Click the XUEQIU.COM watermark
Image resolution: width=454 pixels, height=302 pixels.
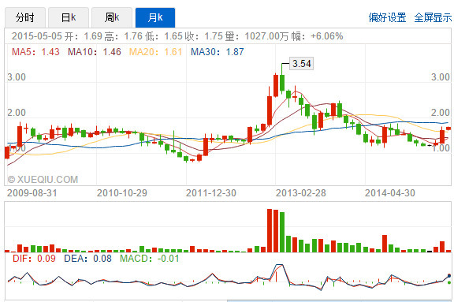[x=43, y=180]
